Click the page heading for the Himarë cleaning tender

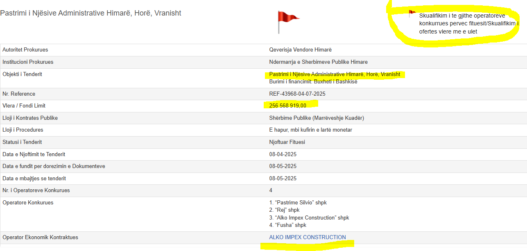coord(90,13)
